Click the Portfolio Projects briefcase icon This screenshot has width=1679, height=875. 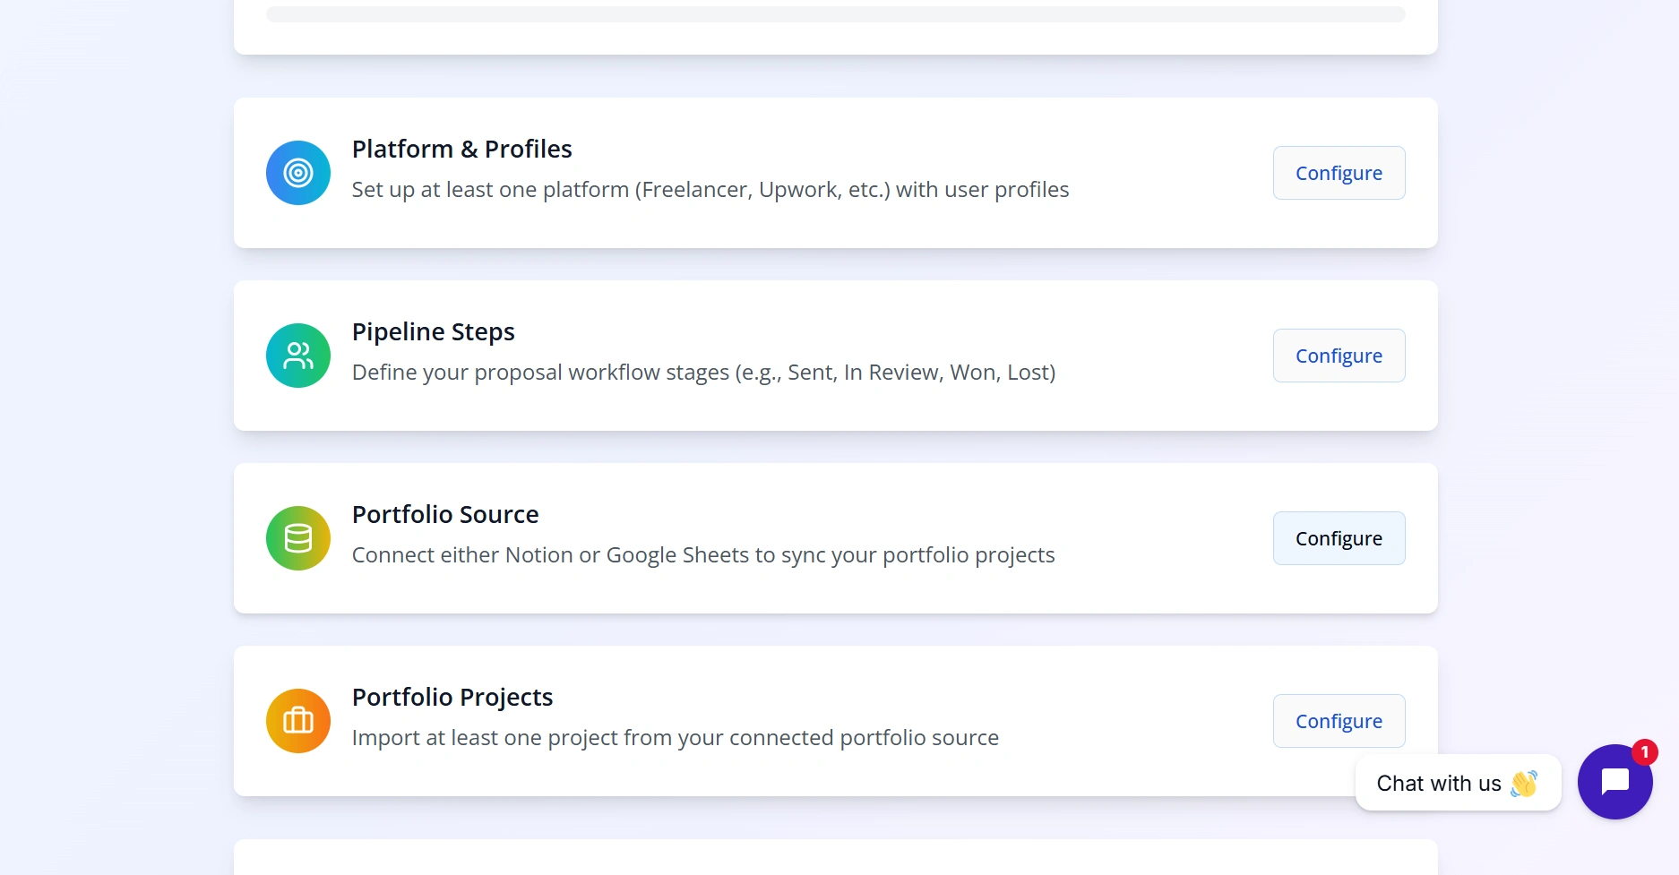(x=298, y=721)
